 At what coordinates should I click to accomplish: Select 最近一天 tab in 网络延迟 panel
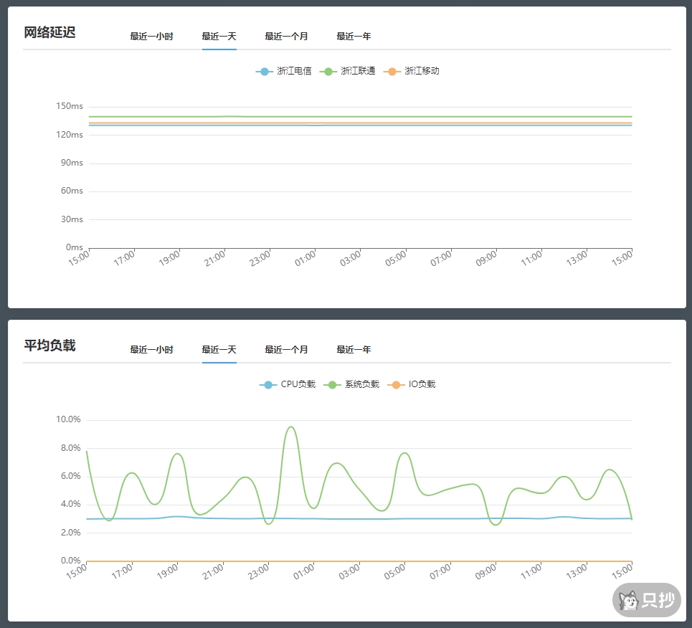(x=219, y=37)
